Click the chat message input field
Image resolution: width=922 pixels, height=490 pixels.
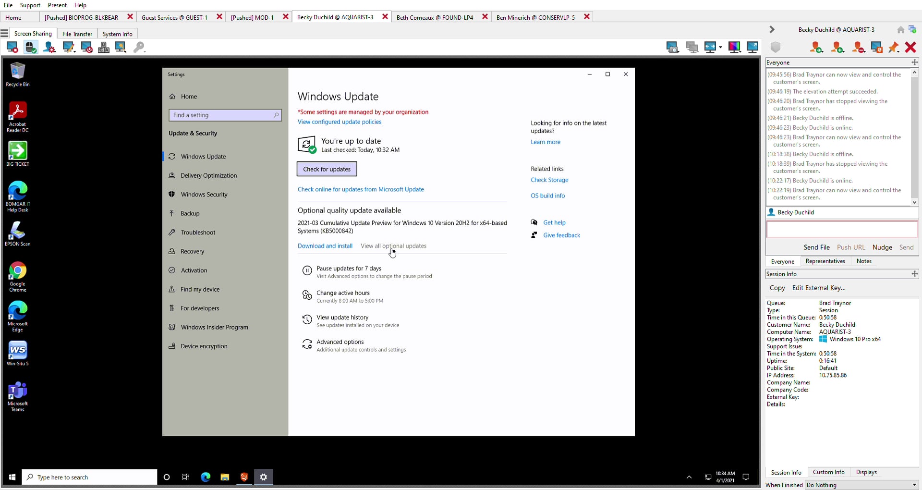coord(841,230)
